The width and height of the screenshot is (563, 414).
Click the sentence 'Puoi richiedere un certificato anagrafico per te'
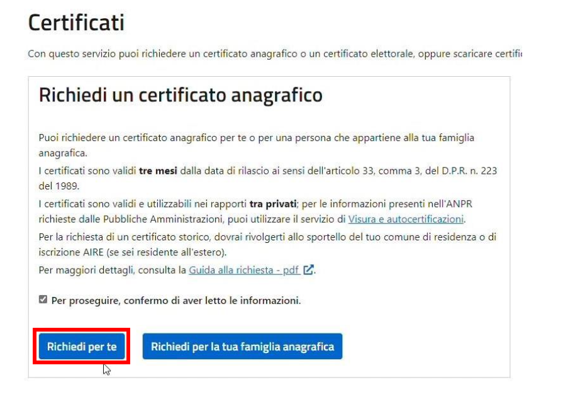(x=257, y=145)
